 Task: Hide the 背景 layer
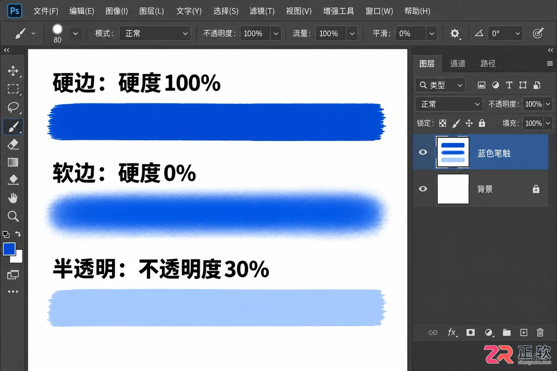click(423, 189)
